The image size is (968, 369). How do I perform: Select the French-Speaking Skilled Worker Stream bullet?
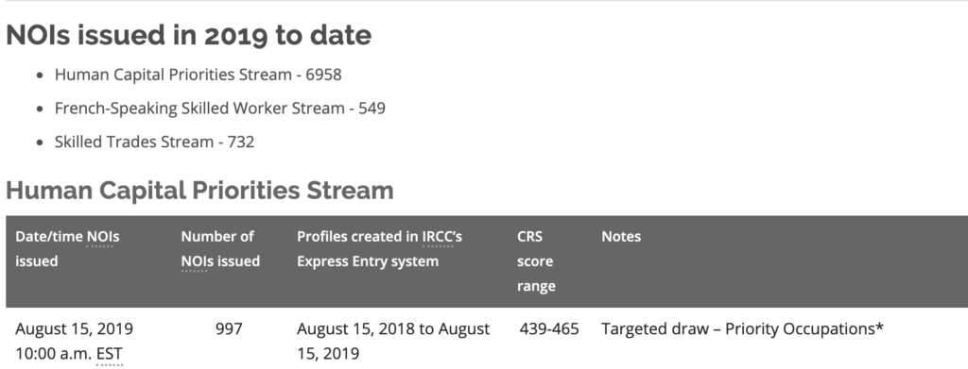click(219, 109)
